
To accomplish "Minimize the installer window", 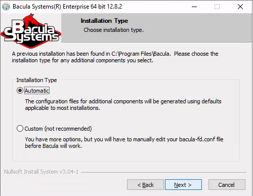I will [x=194, y=7].
